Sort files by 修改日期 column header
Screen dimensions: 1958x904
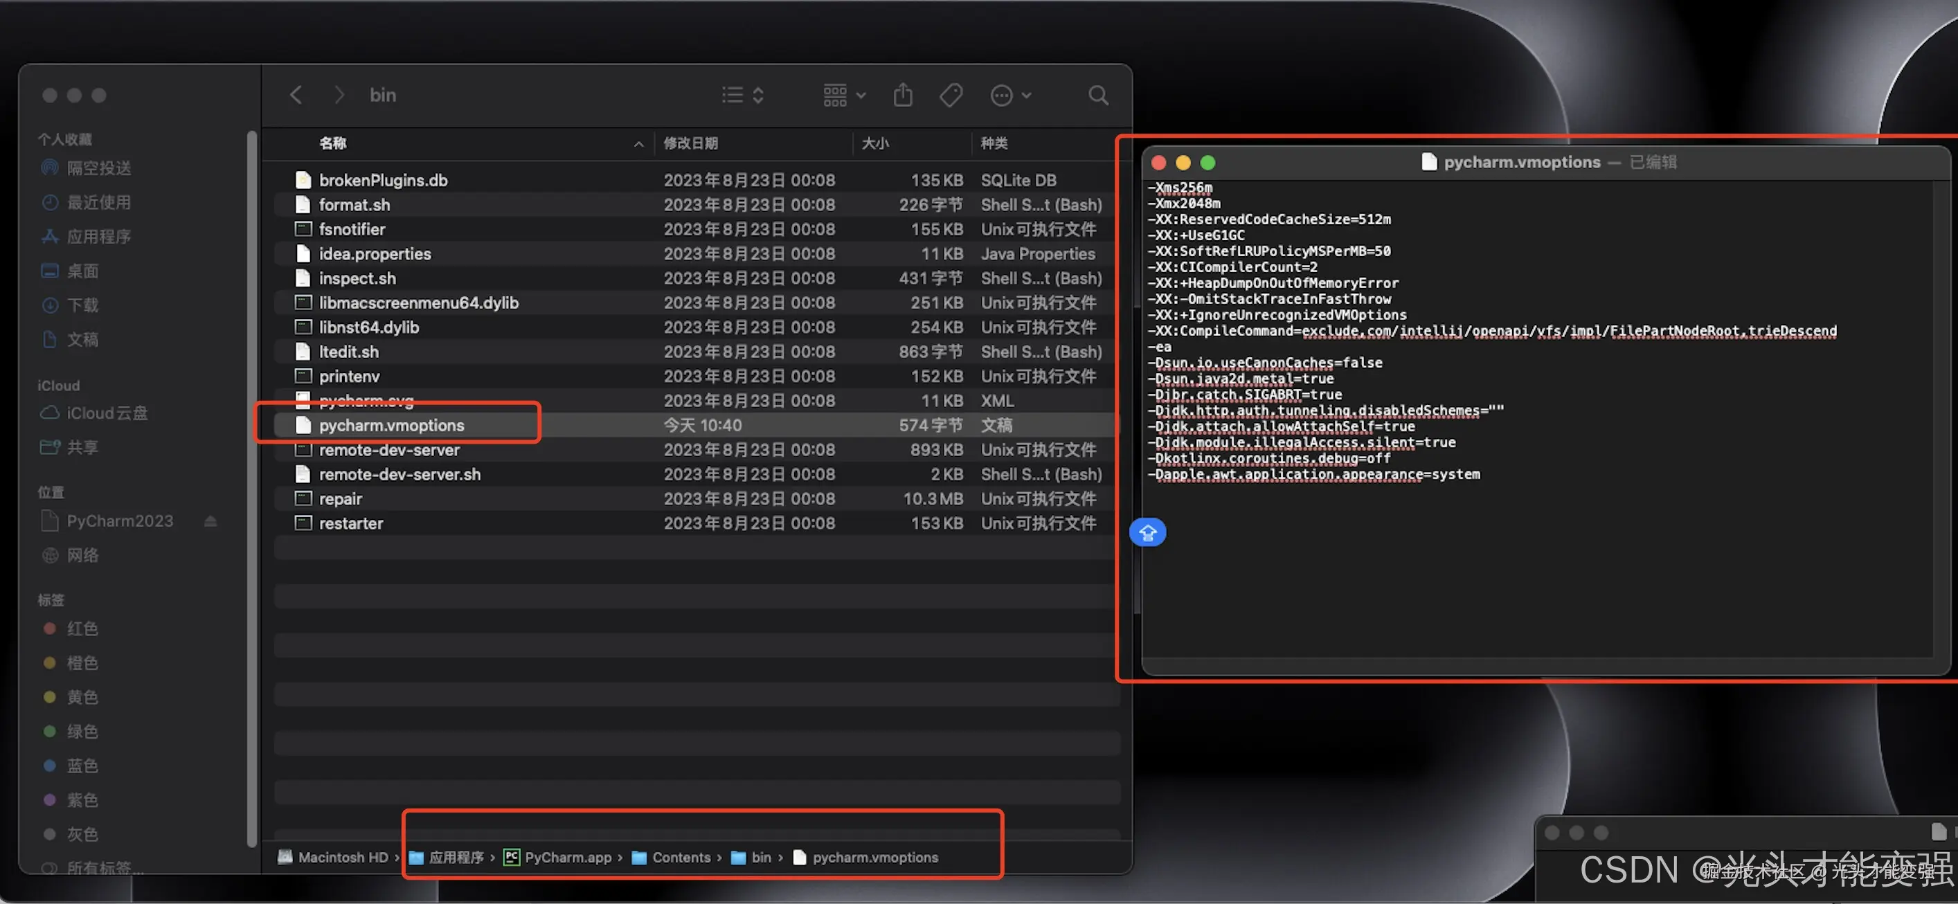click(x=690, y=143)
